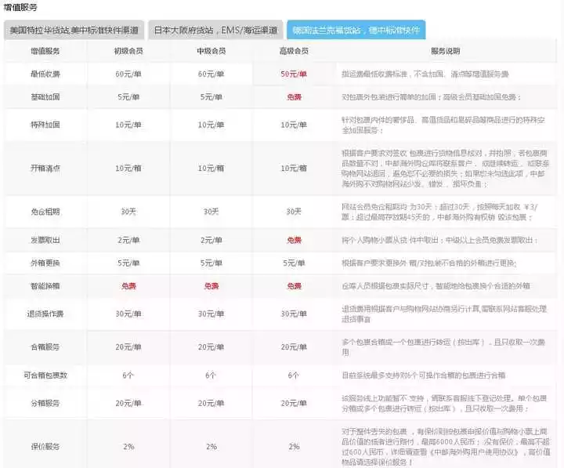The image size is (564, 468).
Task: Click the 保价服务 service description paragraph
Action: click(x=446, y=447)
